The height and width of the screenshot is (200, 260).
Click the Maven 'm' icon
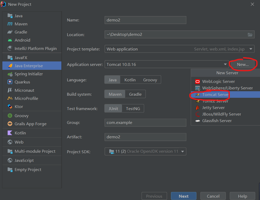[10, 24]
